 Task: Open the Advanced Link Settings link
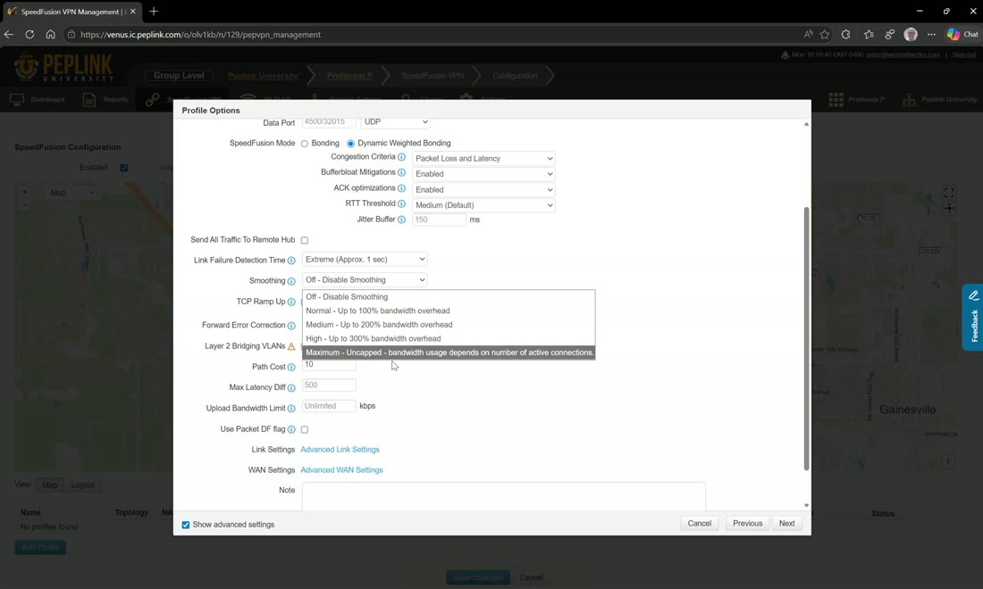point(340,450)
